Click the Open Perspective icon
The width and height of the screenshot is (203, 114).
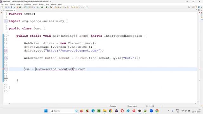193,7
